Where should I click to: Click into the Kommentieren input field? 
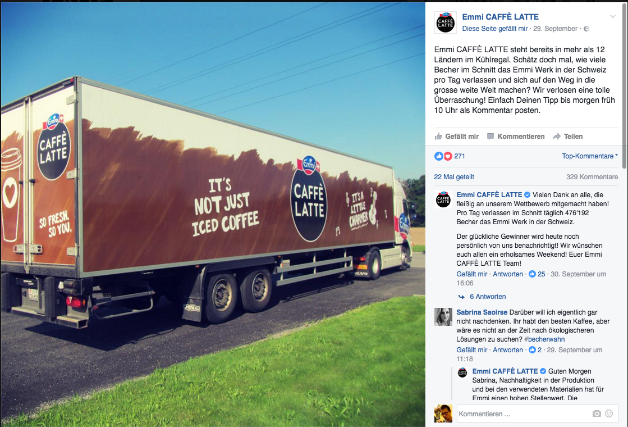[x=524, y=414]
